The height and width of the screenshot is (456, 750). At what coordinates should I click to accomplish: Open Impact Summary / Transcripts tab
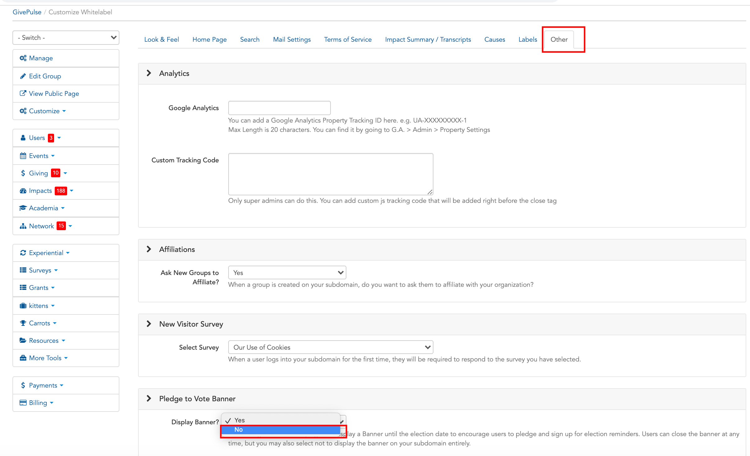[428, 40]
